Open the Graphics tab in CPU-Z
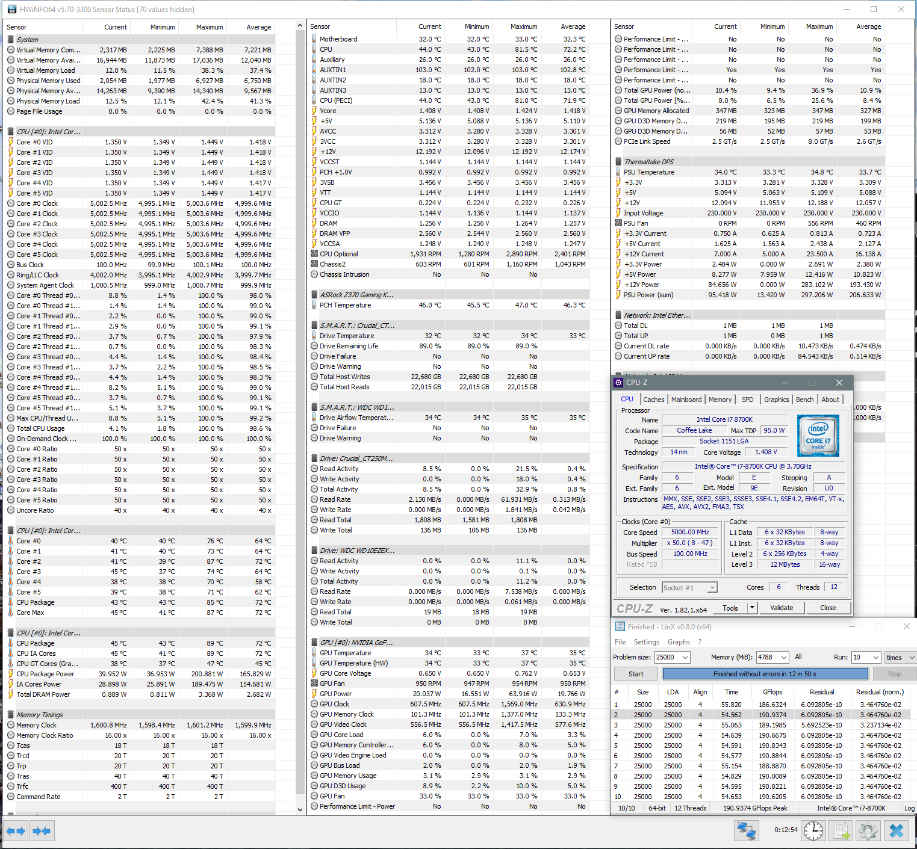The image size is (917, 849). click(x=776, y=400)
